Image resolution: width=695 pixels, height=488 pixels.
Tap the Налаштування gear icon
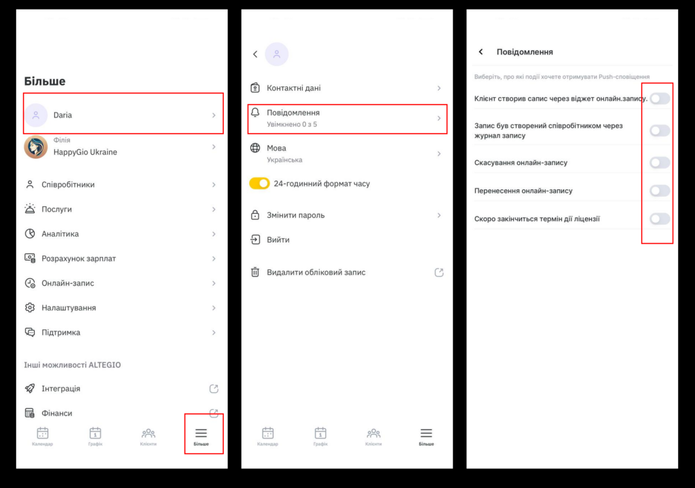(x=30, y=307)
